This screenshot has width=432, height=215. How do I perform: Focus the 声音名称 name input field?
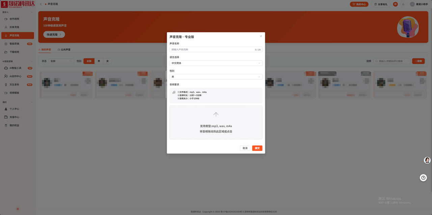coord(216,50)
